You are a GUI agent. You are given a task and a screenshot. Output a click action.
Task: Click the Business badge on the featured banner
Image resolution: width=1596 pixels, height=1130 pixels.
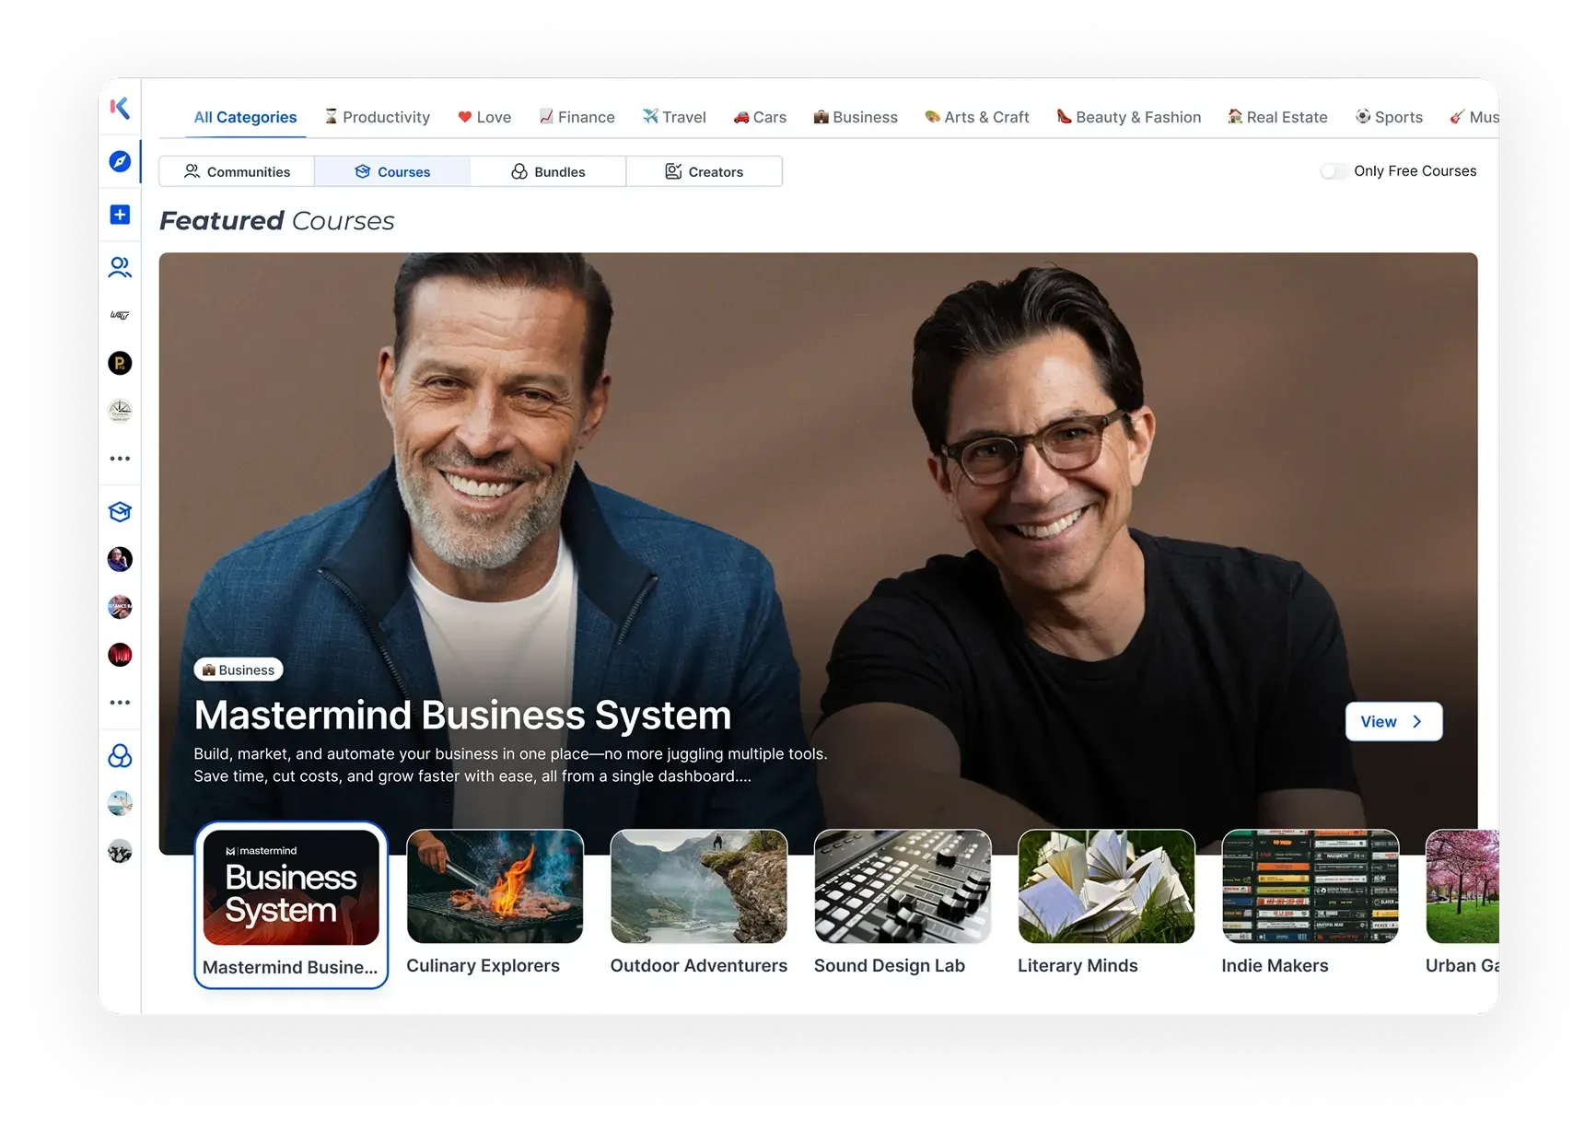point(238,670)
